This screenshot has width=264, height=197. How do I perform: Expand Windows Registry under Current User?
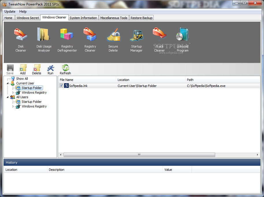pyautogui.click(x=13, y=92)
